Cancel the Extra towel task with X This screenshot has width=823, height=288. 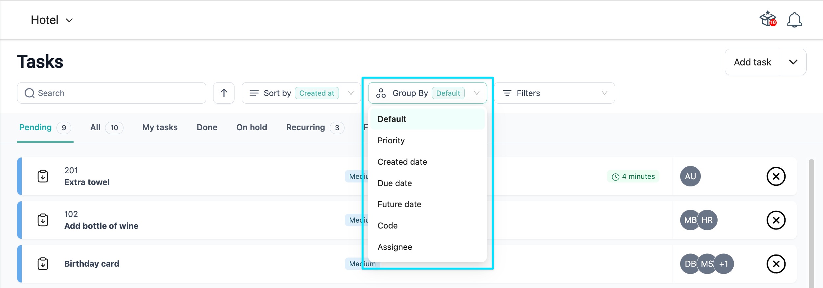pyautogui.click(x=776, y=177)
